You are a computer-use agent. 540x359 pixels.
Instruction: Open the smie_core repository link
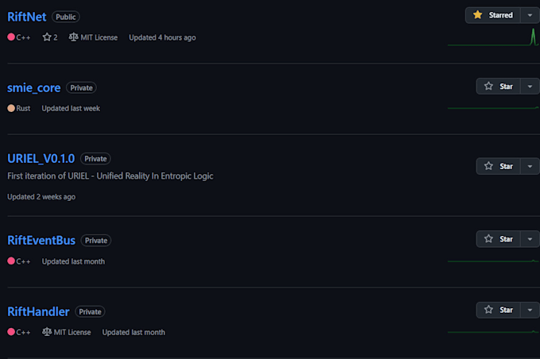33,87
